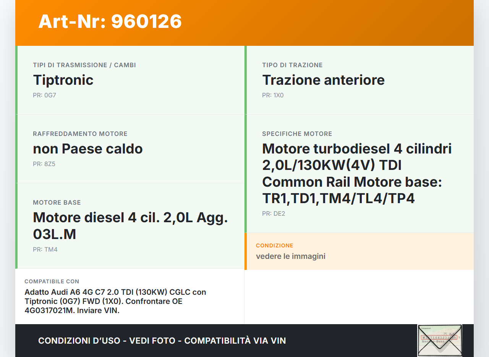Viewport: 489px width, 357px height.
Task: Click the PR: 0G7 code
Action: tap(44, 95)
